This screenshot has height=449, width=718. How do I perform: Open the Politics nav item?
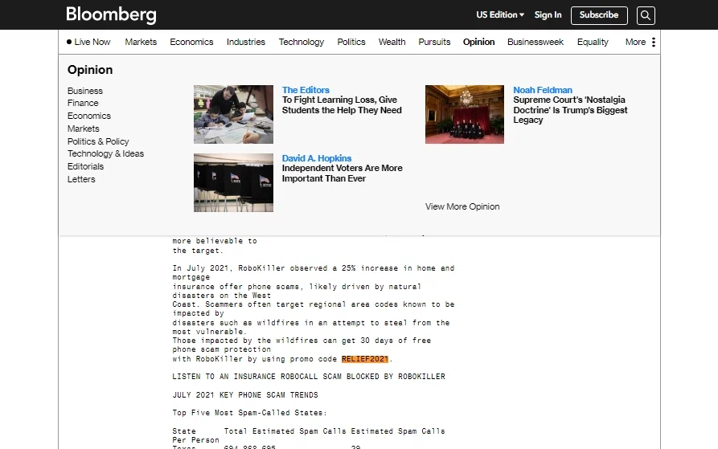[351, 42]
